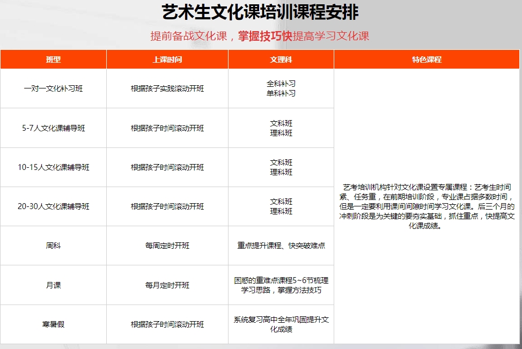Select the 上课时间 column header
This screenshot has height=349, width=522.
point(167,59)
